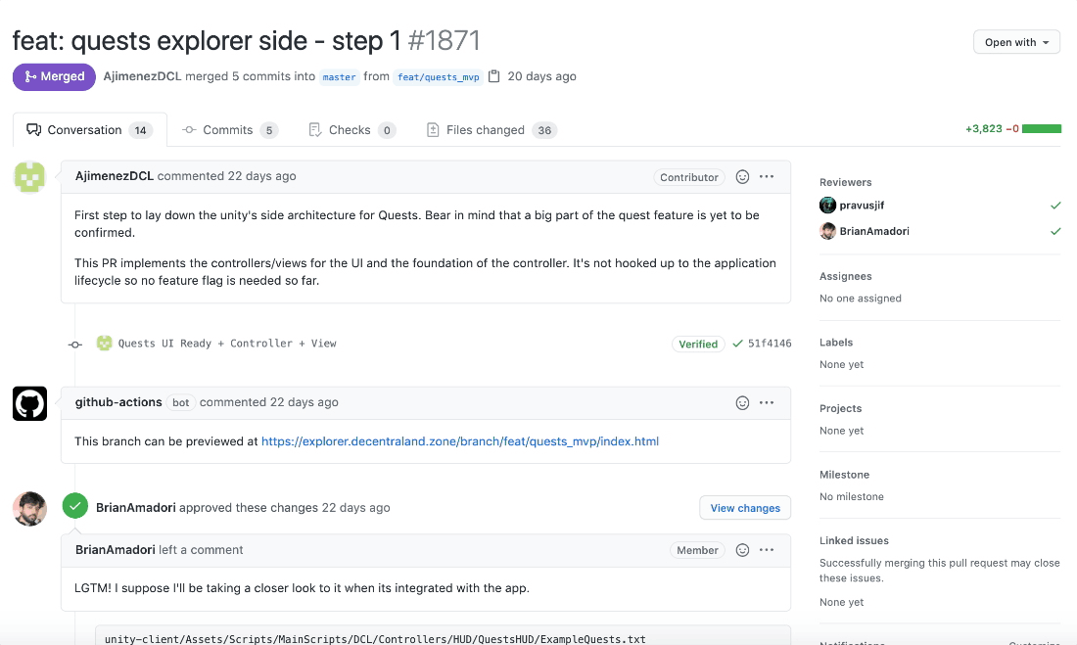1077x645 pixels.
Task: Click the Reviewers sidebar heading
Action: tap(845, 182)
